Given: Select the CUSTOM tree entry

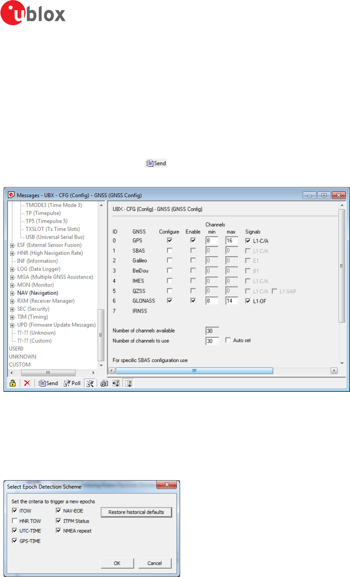Looking at the screenshot, I should pos(20,364).
